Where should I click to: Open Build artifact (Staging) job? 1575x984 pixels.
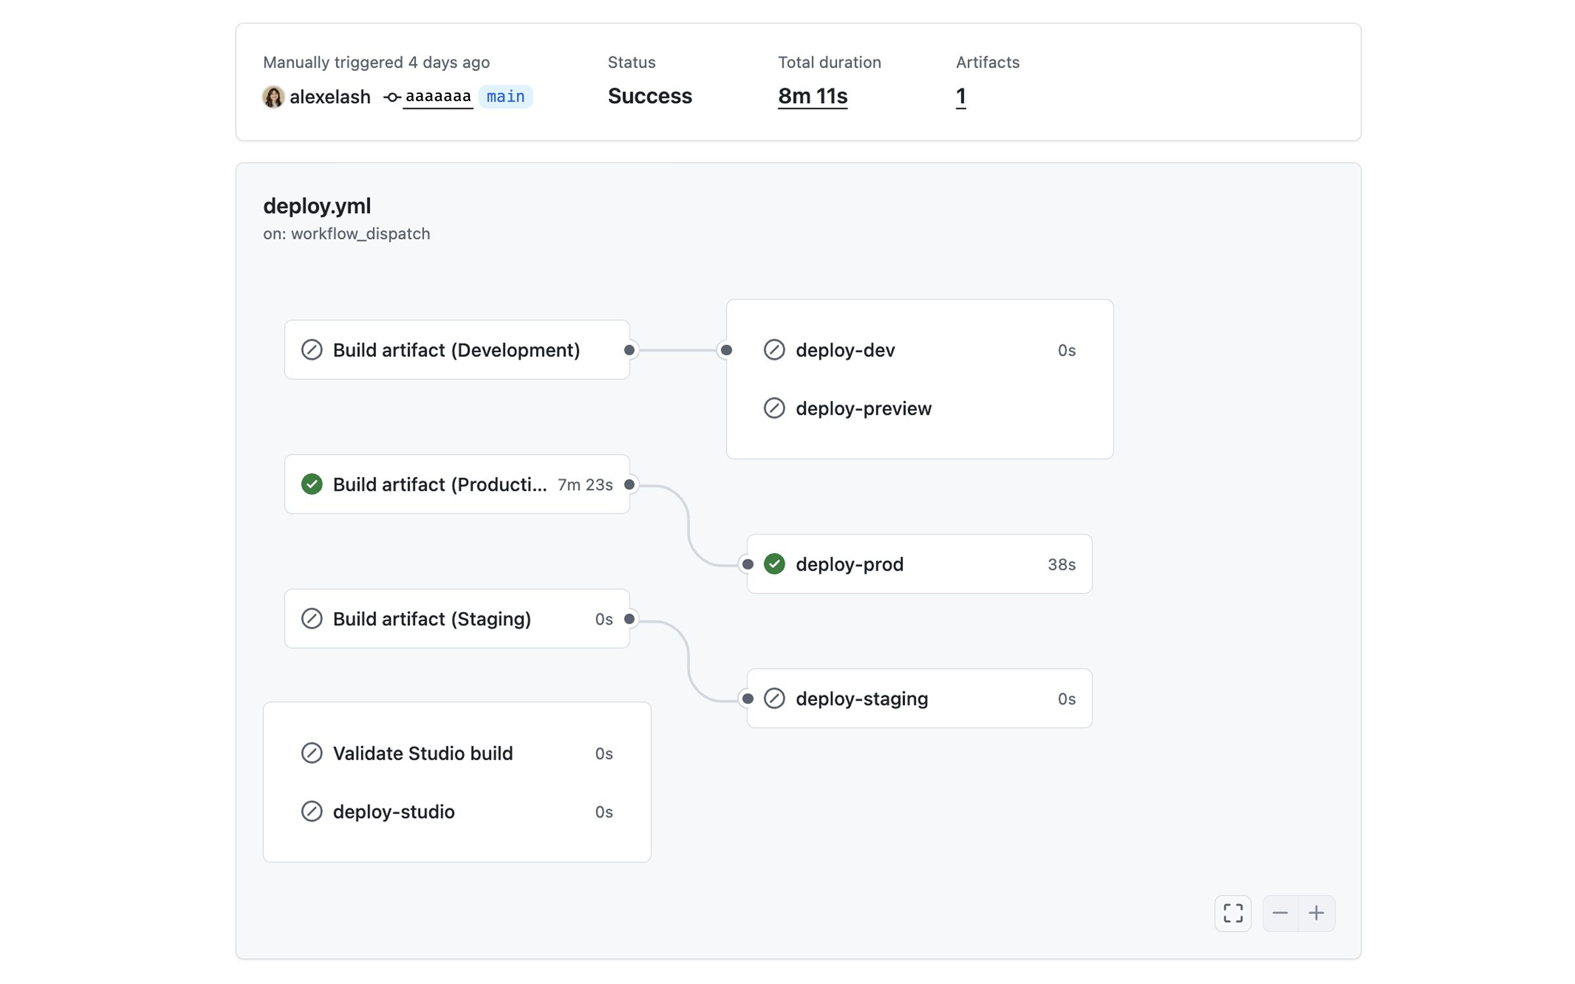[457, 619]
